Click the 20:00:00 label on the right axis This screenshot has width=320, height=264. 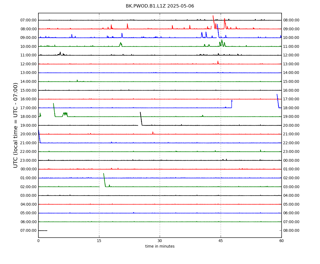click(291, 125)
